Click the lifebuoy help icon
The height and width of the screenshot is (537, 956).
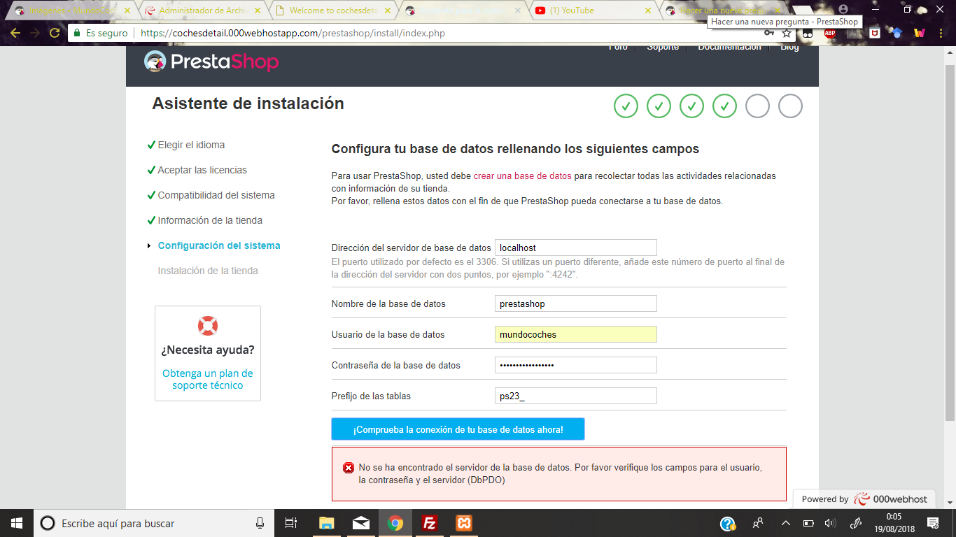tap(208, 326)
